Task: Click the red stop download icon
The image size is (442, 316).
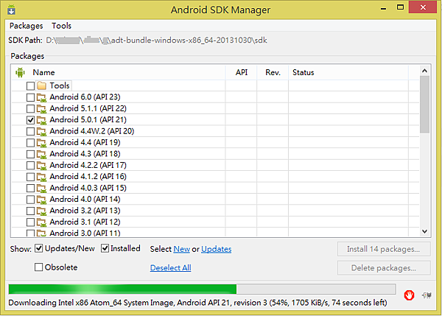Action: click(x=409, y=295)
